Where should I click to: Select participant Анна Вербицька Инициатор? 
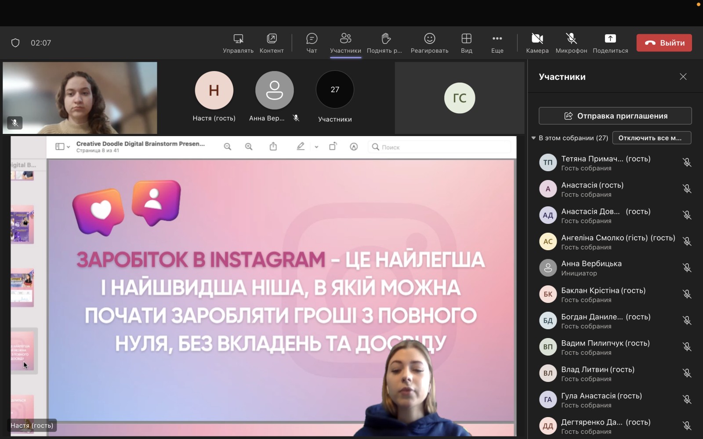[615, 268]
